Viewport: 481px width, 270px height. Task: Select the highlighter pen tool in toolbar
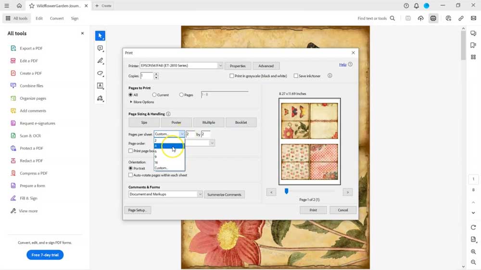pos(100,61)
